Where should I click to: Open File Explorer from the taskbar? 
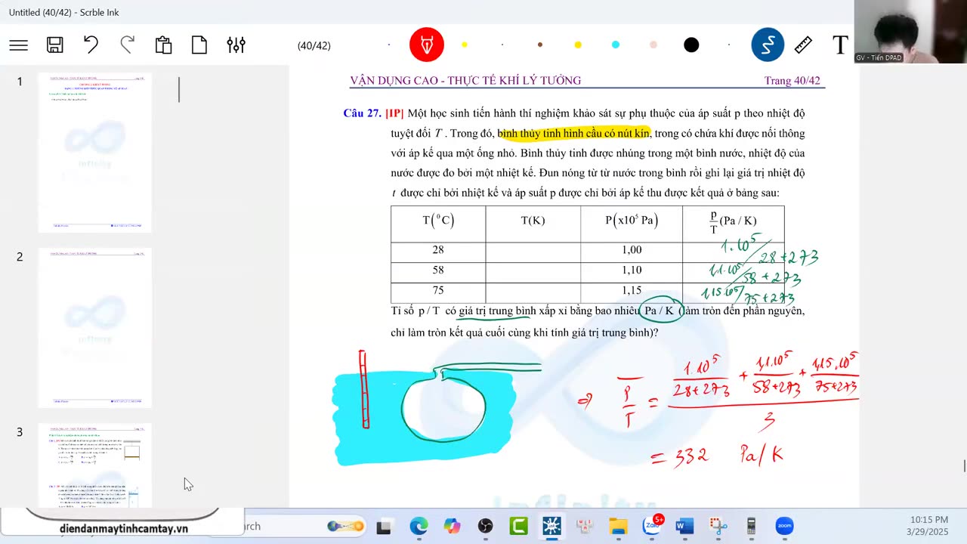(618, 527)
